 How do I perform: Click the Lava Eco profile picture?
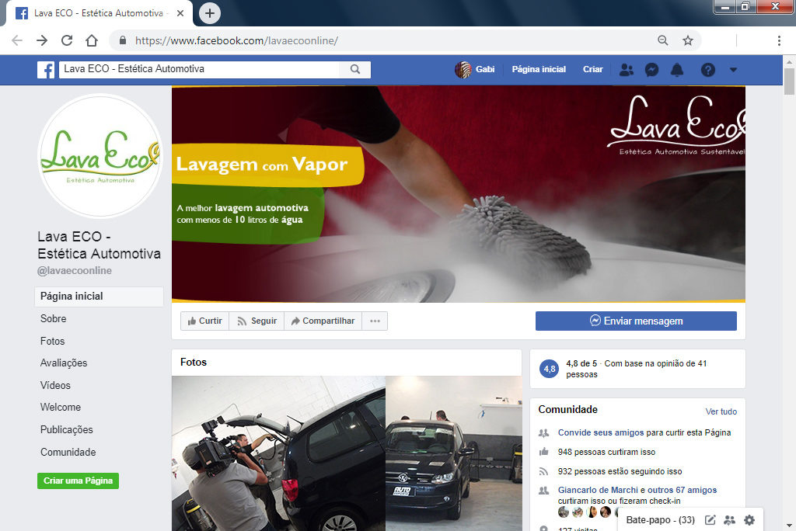tap(100, 156)
